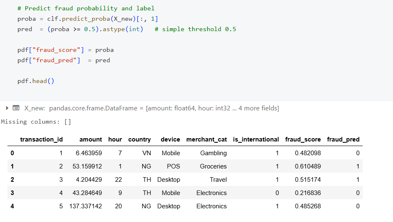Image resolution: width=393 pixels, height=222 pixels.
Task: Place cursor on the pdf.head() code line
Action: pos(36,81)
